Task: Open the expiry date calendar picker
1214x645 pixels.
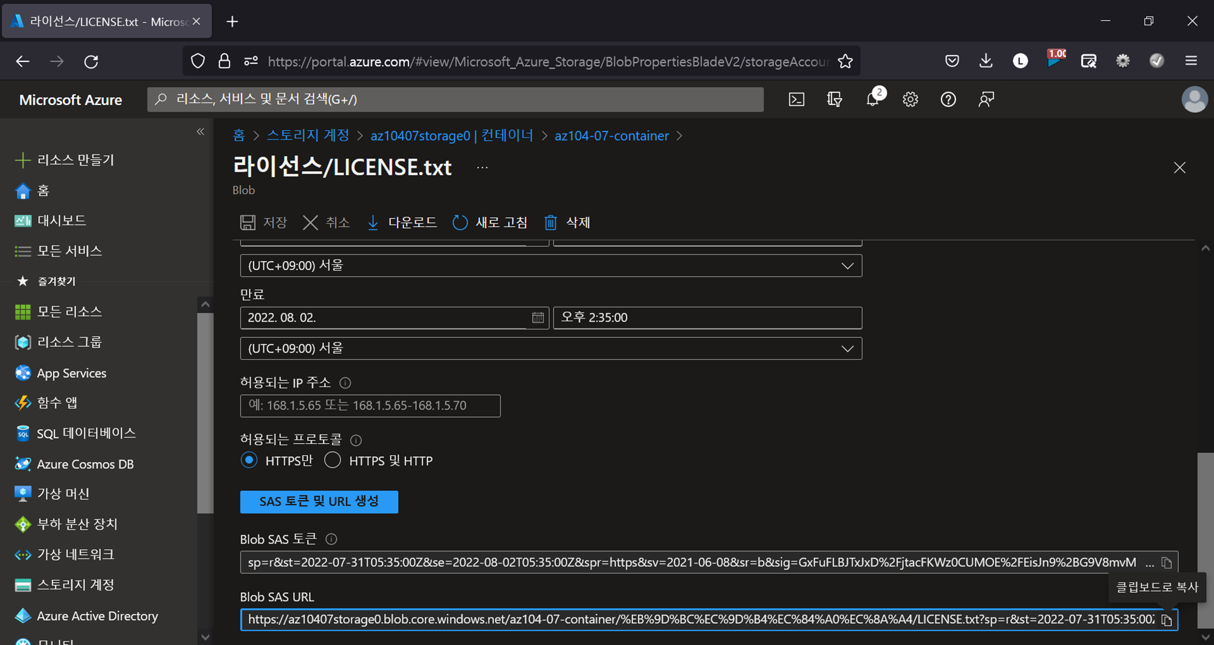Action: click(538, 317)
